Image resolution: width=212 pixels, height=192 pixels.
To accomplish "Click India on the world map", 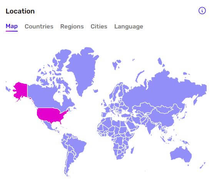I will pos(151,125).
